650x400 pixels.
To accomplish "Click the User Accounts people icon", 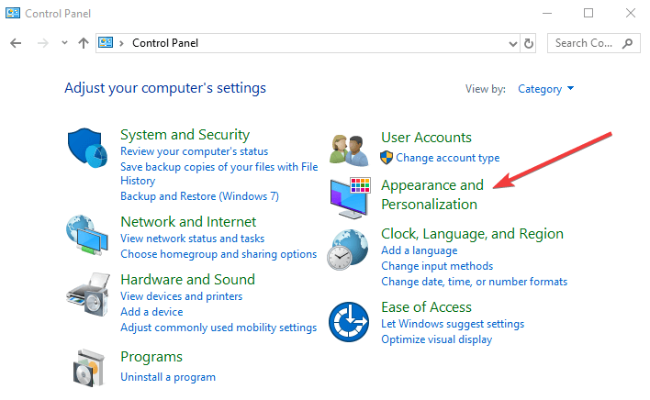I will coord(349,150).
